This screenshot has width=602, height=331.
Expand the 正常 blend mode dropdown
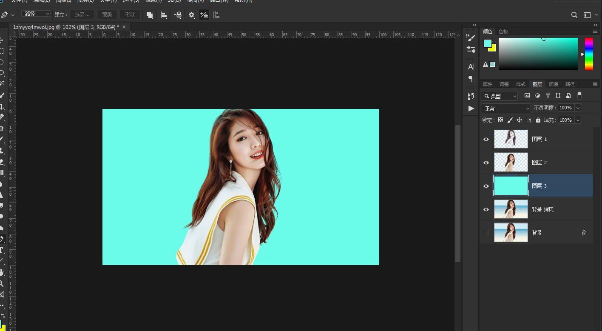click(505, 108)
